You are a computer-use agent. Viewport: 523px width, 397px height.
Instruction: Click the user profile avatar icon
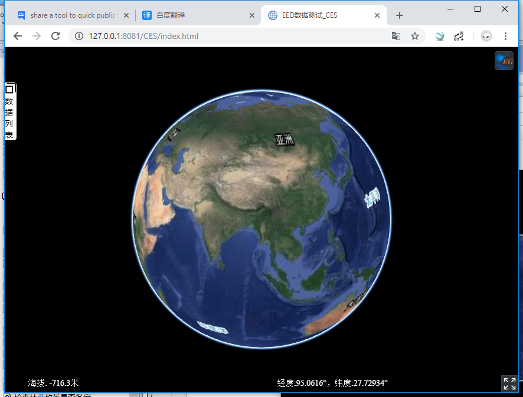pos(486,37)
